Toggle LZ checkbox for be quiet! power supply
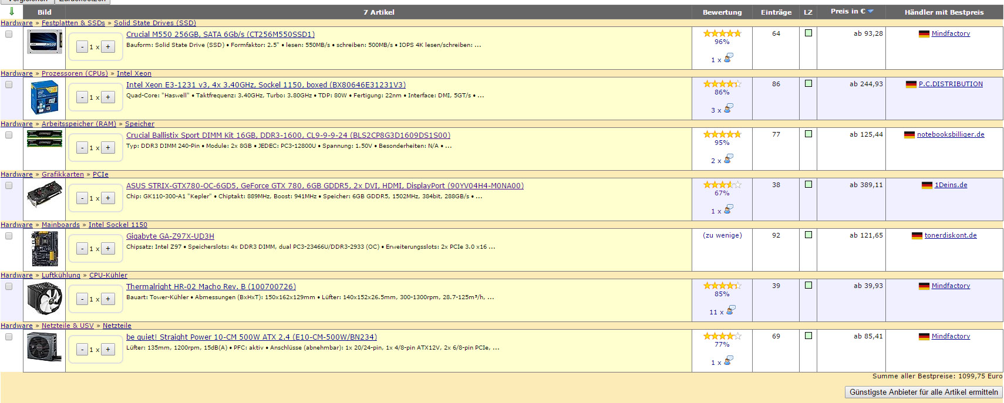The height and width of the screenshot is (403, 1004). coord(808,336)
